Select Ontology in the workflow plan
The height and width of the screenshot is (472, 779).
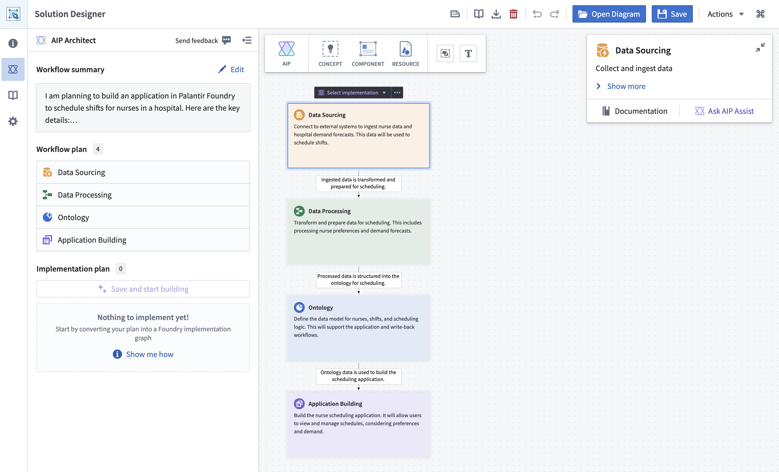[x=143, y=217]
